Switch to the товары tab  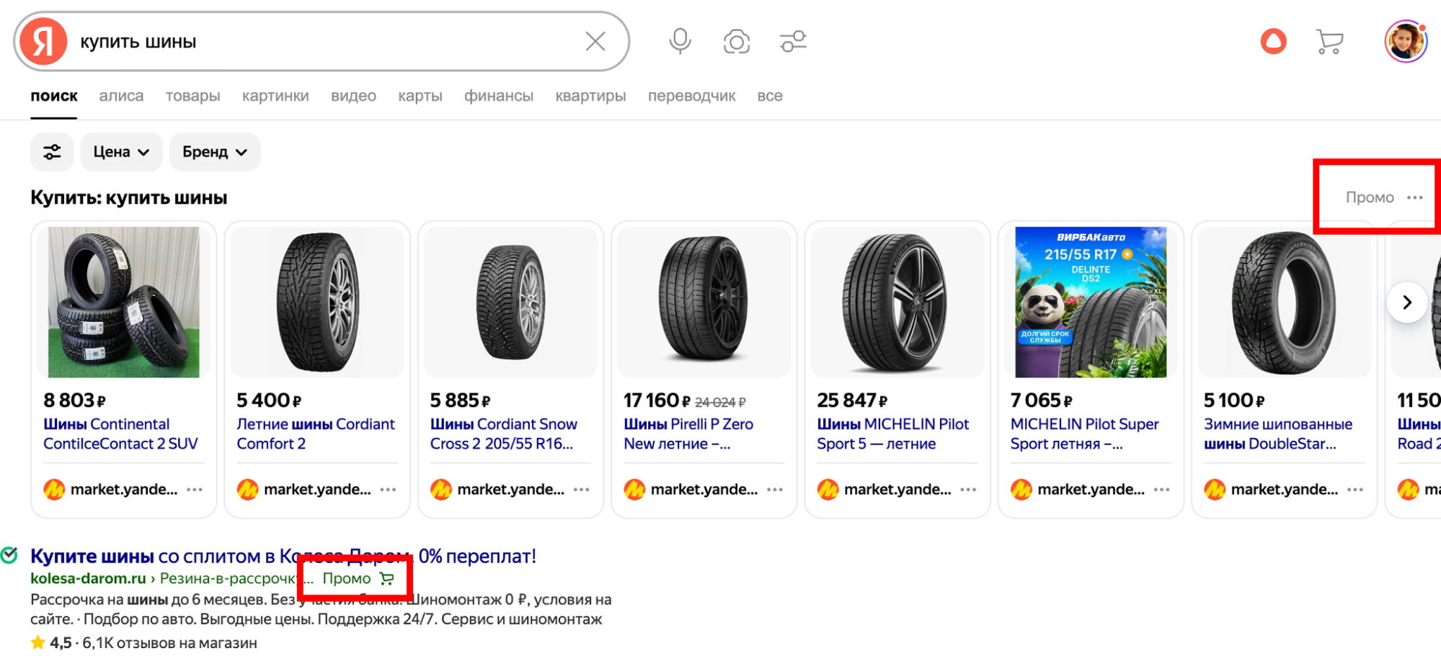tap(192, 96)
